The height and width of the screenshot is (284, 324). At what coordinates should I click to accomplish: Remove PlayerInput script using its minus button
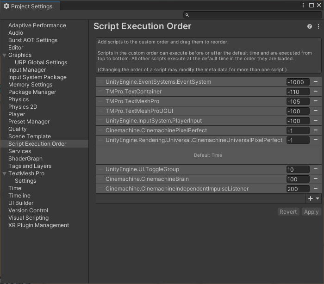coord(316,120)
